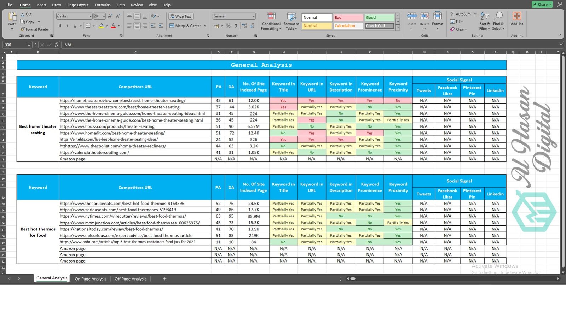Open the Formulas ribbon tab
This screenshot has height=318, width=566.
(x=103, y=5)
